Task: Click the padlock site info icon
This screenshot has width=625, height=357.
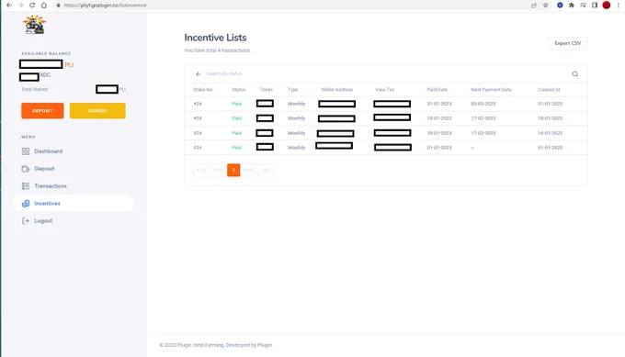Action: click(x=58, y=6)
